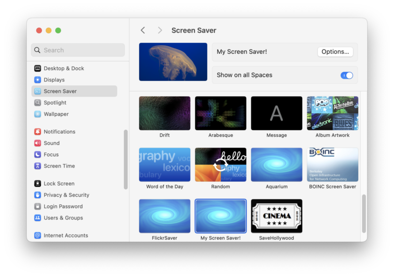Select the Message screen saver
Screen dimensions: 394x277
click(276, 113)
